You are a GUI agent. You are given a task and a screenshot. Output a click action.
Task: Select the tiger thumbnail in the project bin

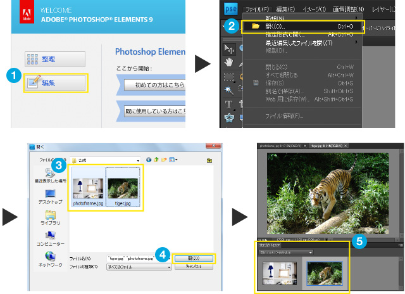[325, 273]
